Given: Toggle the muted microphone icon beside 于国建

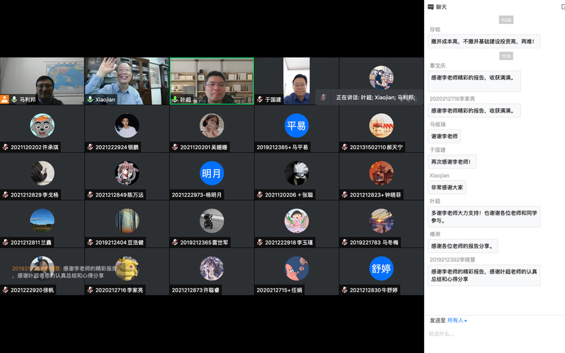Looking at the screenshot, I should click(260, 100).
